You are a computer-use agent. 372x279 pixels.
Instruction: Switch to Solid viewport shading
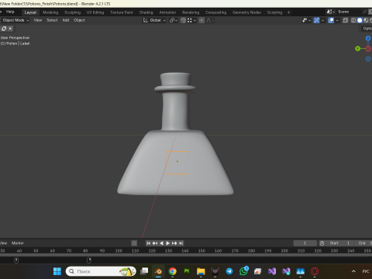(360, 20)
